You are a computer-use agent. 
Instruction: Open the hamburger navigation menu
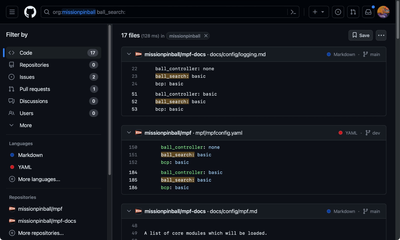click(x=12, y=12)
